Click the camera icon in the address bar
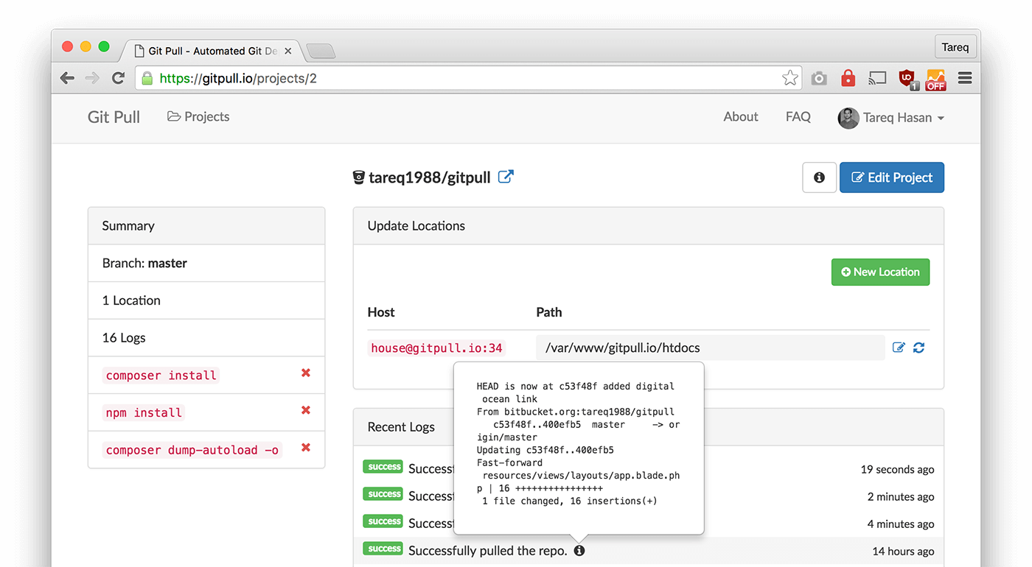 (x=818, y=78)
